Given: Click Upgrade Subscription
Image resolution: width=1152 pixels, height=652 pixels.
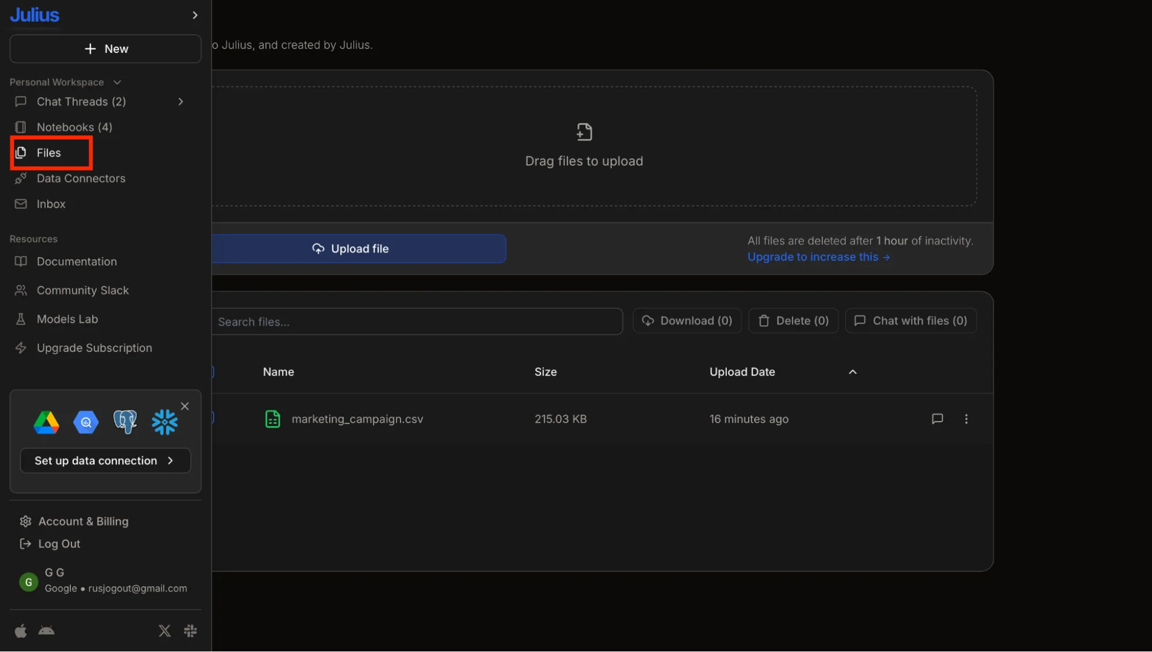Looking at the screenshot, I should [x=94, y=348].
